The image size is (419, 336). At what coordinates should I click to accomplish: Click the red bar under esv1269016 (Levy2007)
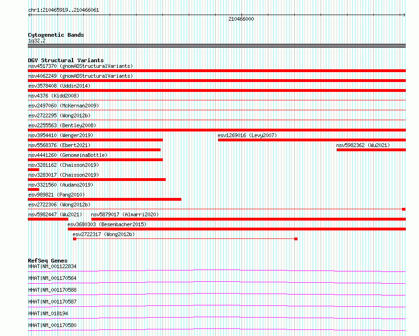point(312,140)
